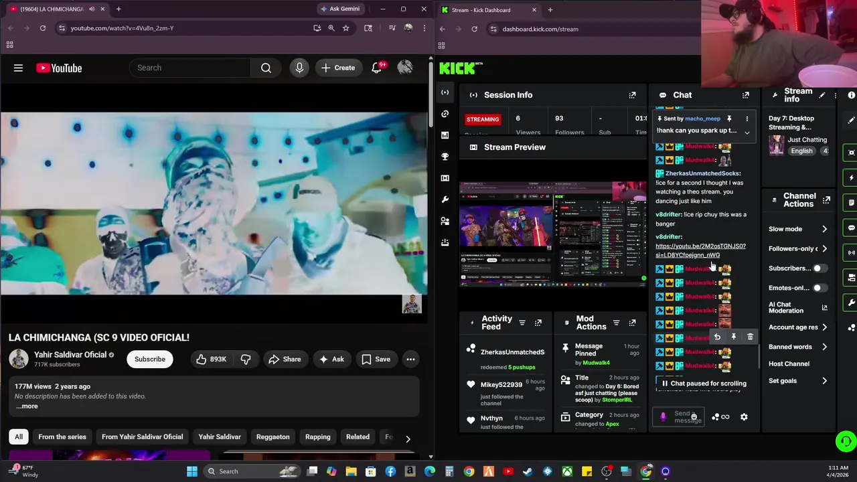Filter the Activity Feed
857x482 pixels.
click(x=522, y=323)
